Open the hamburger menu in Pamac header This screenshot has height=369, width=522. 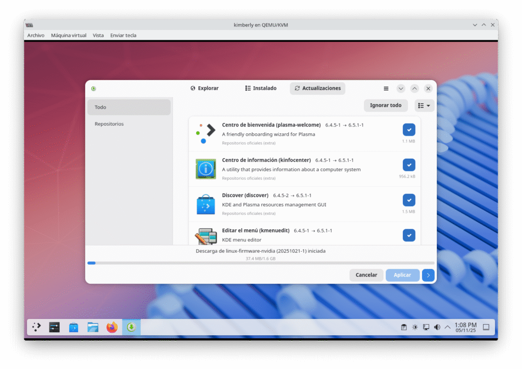coord(386,88)
